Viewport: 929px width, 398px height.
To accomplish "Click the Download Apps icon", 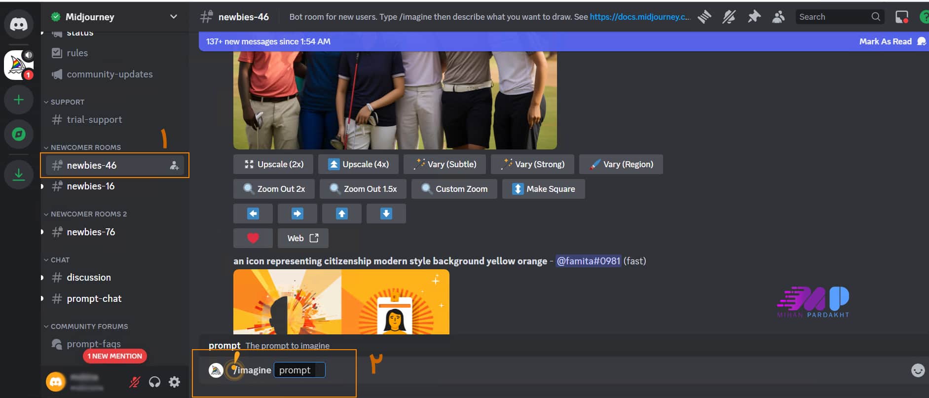I will pyautogui.click(x=19, y=174).
